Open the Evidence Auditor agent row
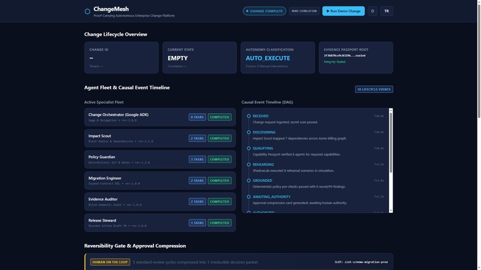Viewport: 481px width, 270px height. pyautogui.click(x=160, y=201)
